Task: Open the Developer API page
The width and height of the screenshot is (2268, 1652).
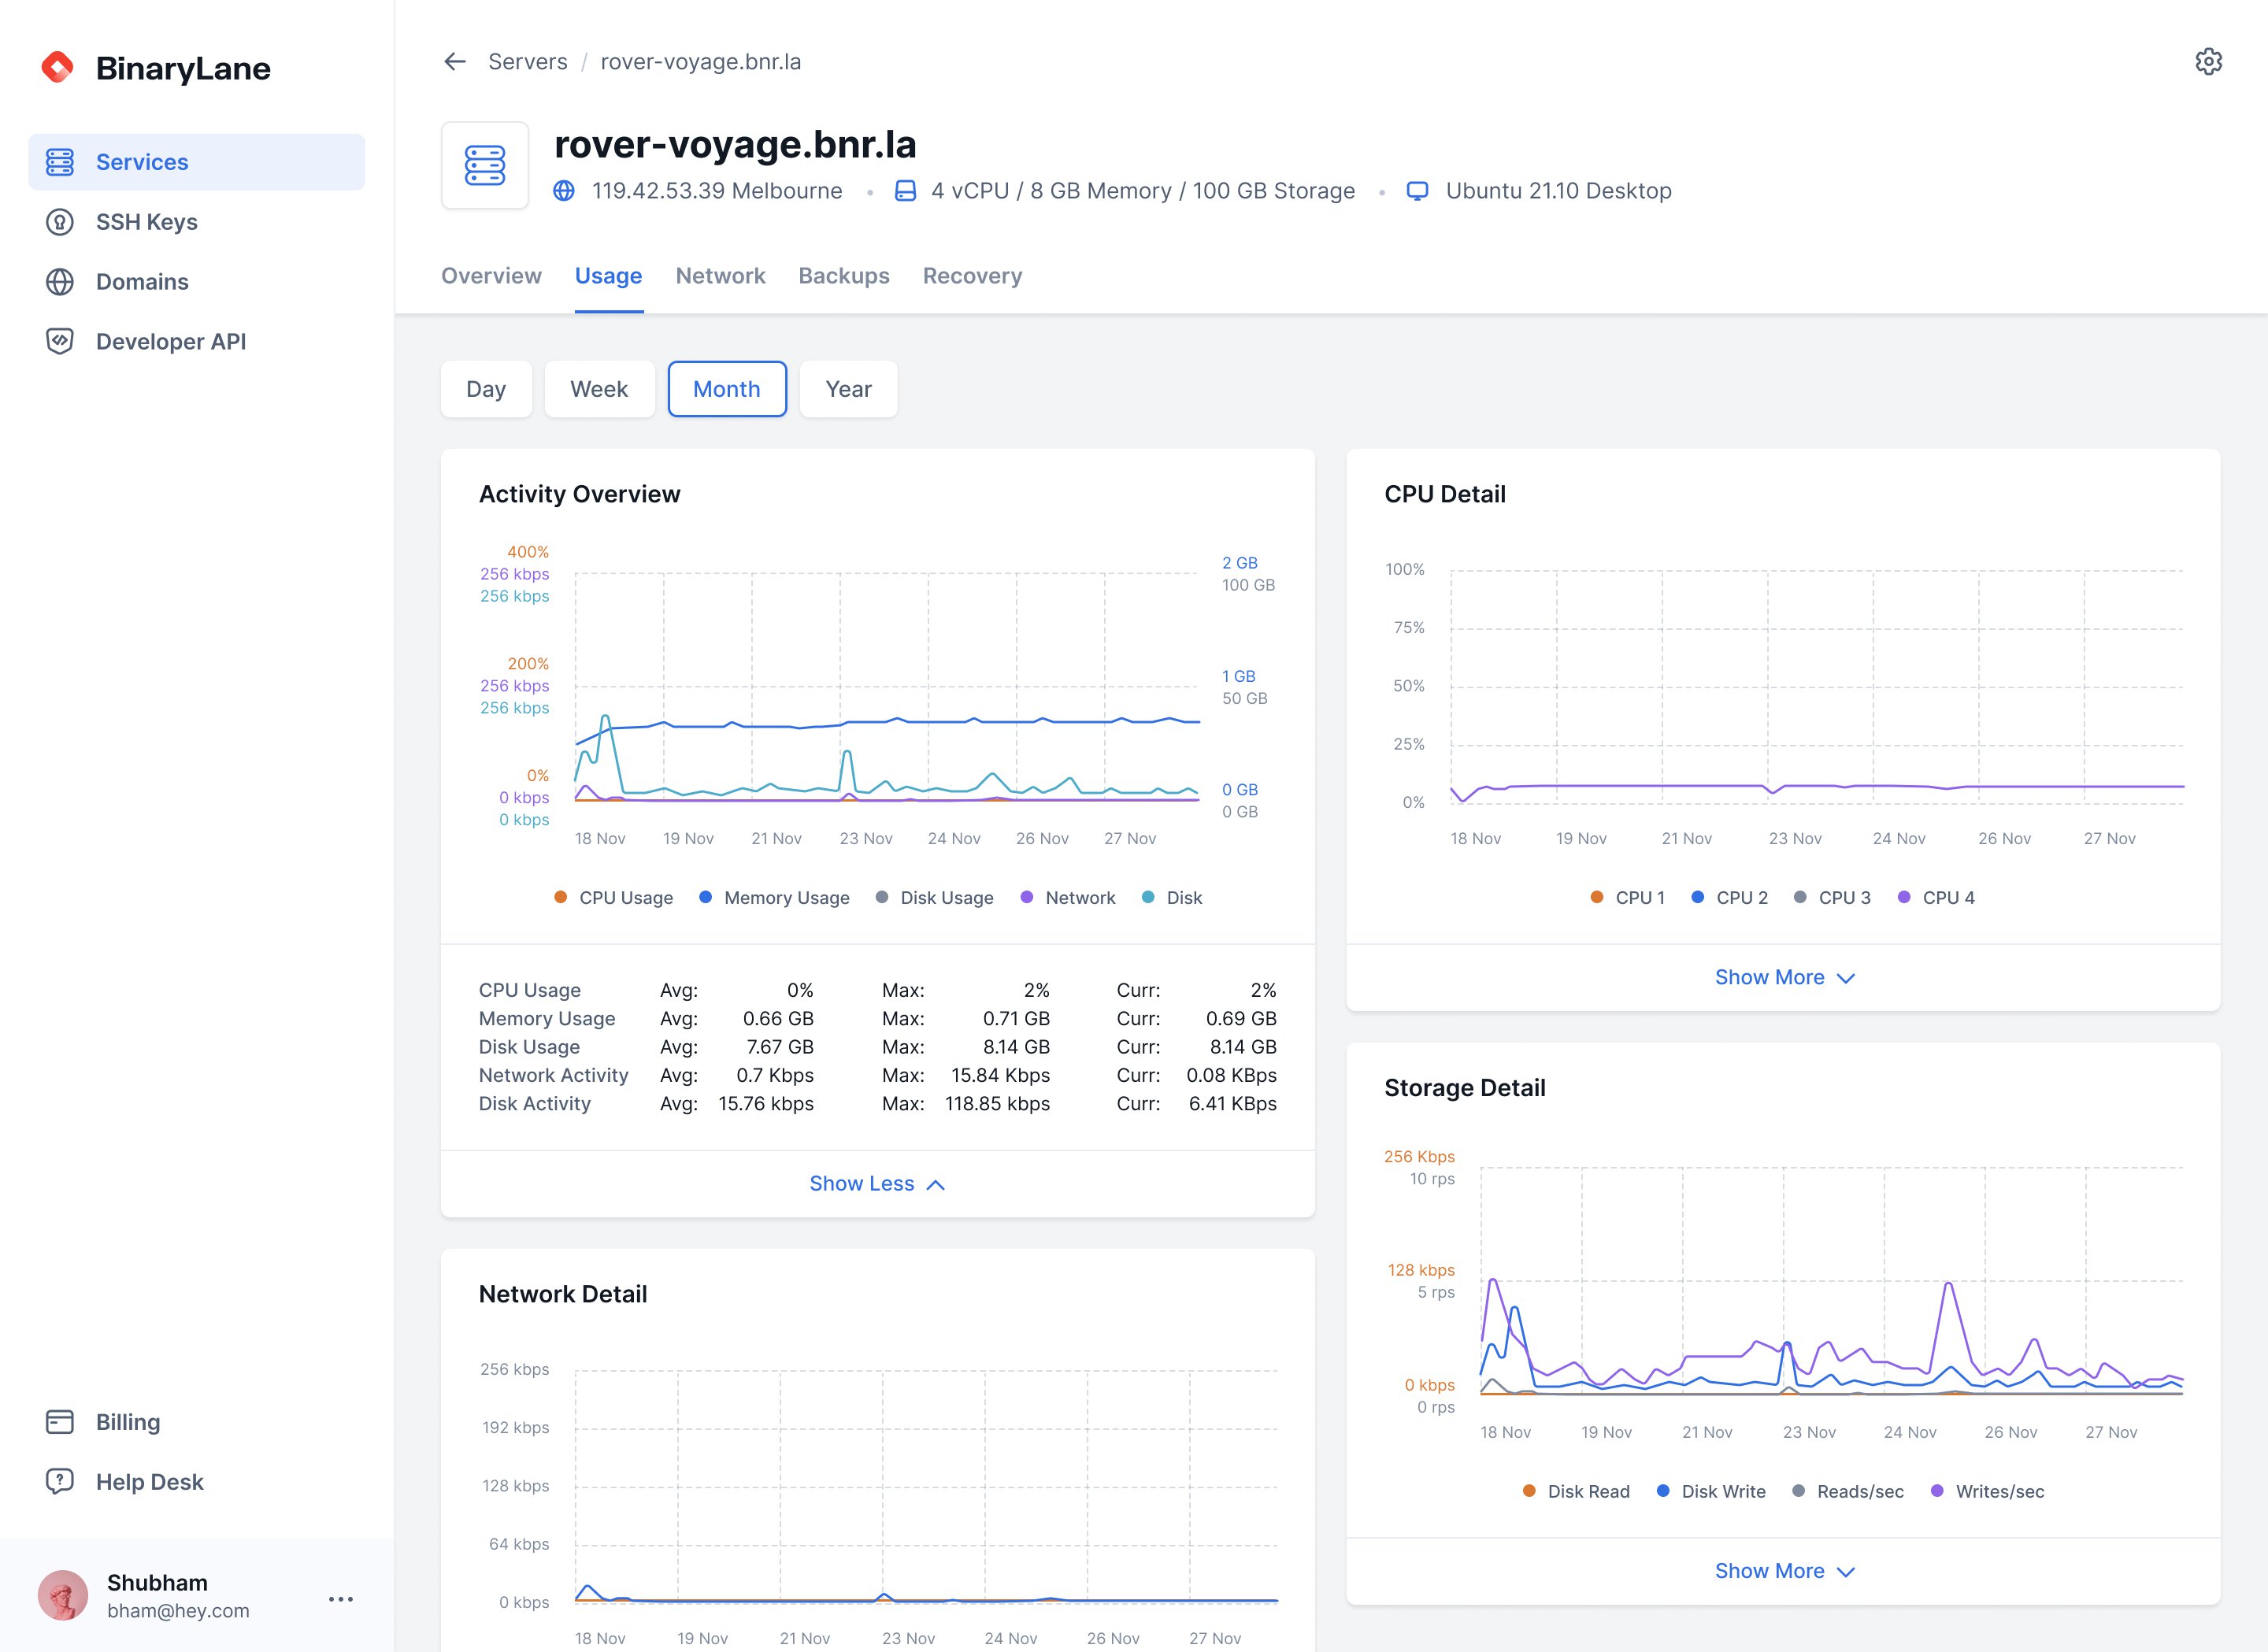Action: pyautogui.click(x=170, y=342)
